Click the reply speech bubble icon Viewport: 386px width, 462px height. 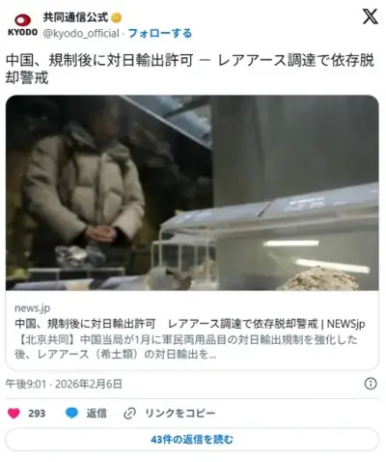pyautogui.click(x=71, y=414)
